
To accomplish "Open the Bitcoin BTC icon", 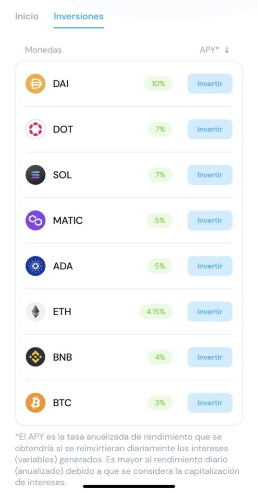I will point(36,403).
